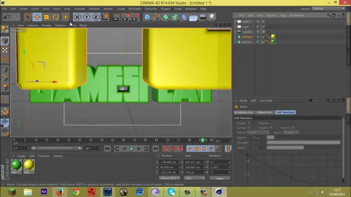Add a light bulb object
351x197 pixels.
click(x=212, y=17)
